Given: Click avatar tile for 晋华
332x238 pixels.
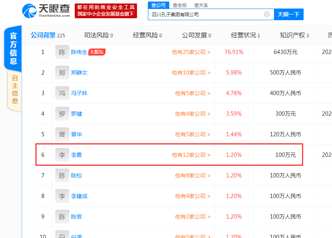Looking at the screenshot, I should 62,134.
